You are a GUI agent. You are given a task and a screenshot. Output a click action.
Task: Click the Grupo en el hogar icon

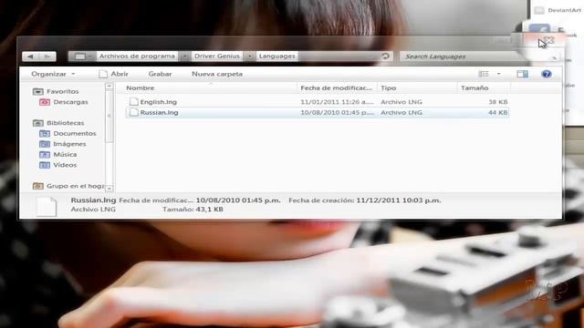tap(38, 186)
